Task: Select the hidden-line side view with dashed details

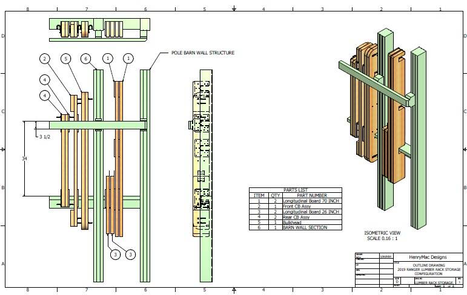Action: click(200, 175)
